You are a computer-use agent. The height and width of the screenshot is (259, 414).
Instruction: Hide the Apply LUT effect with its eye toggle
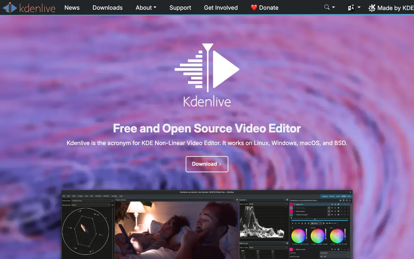coord(332,204)
